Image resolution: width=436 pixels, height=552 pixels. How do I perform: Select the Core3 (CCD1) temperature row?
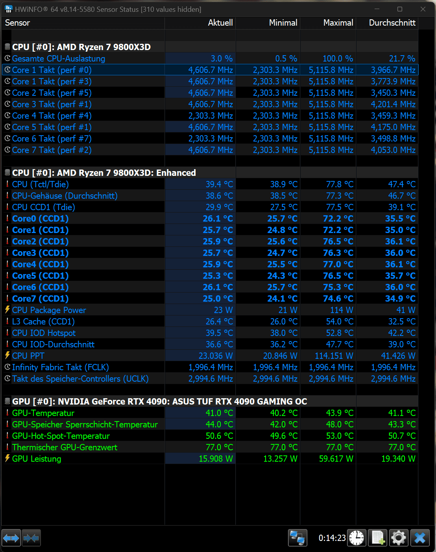tap(210, 253)
